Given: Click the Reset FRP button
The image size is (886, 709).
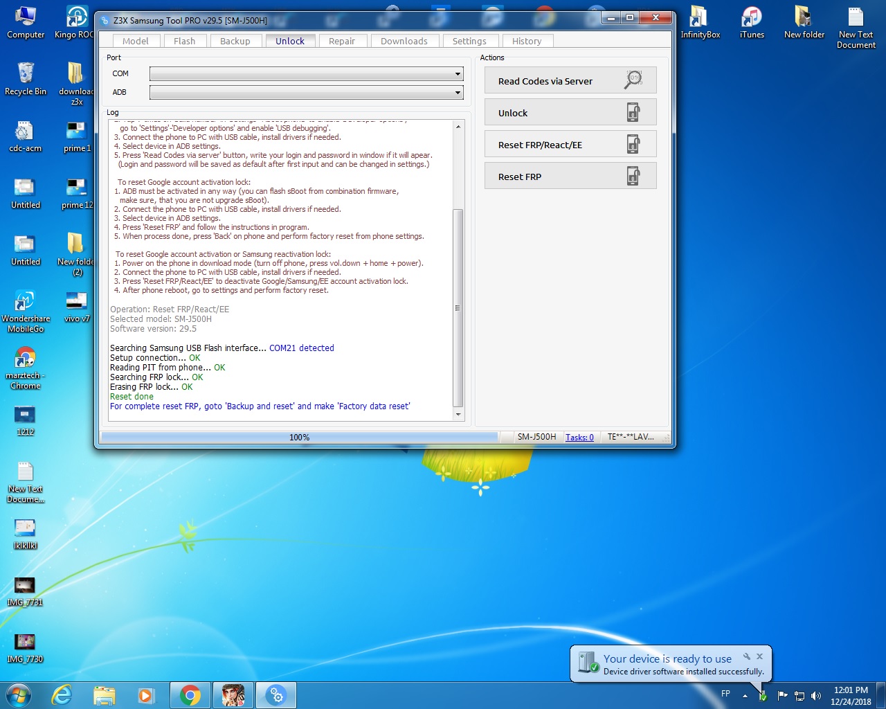Looking at the screenshot, I should pyautogui.click(x=570, y=177).
